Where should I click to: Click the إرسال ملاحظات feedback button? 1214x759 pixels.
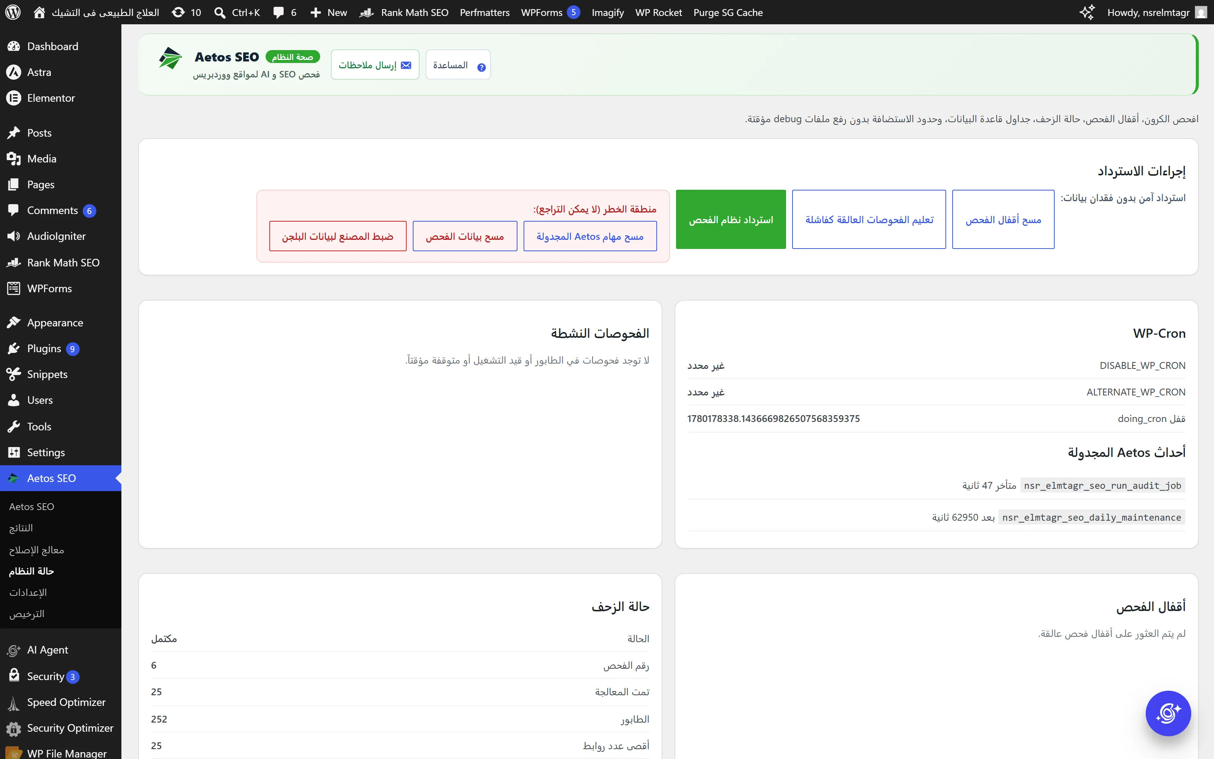coord(375,65)
